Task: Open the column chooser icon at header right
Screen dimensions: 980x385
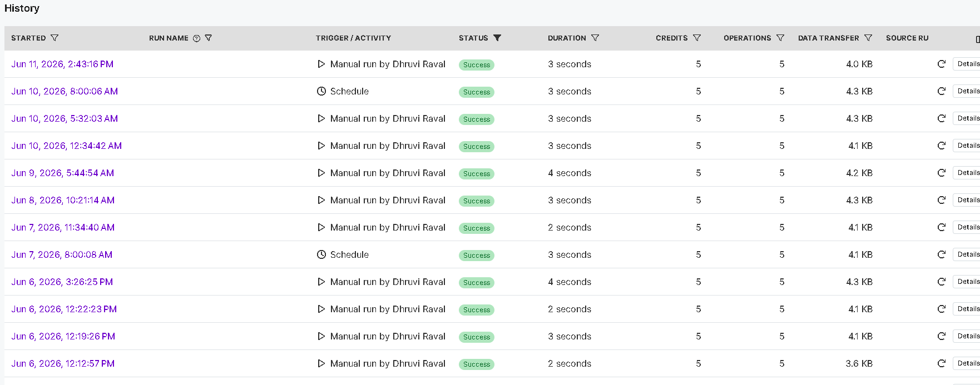Action: pos(977,39)
